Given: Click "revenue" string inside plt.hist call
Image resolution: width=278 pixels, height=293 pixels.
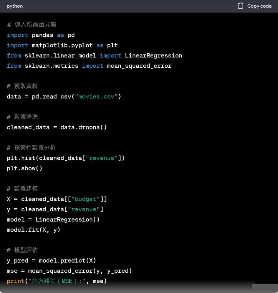Looking at the screenshot, I should (x=102, y=158).
